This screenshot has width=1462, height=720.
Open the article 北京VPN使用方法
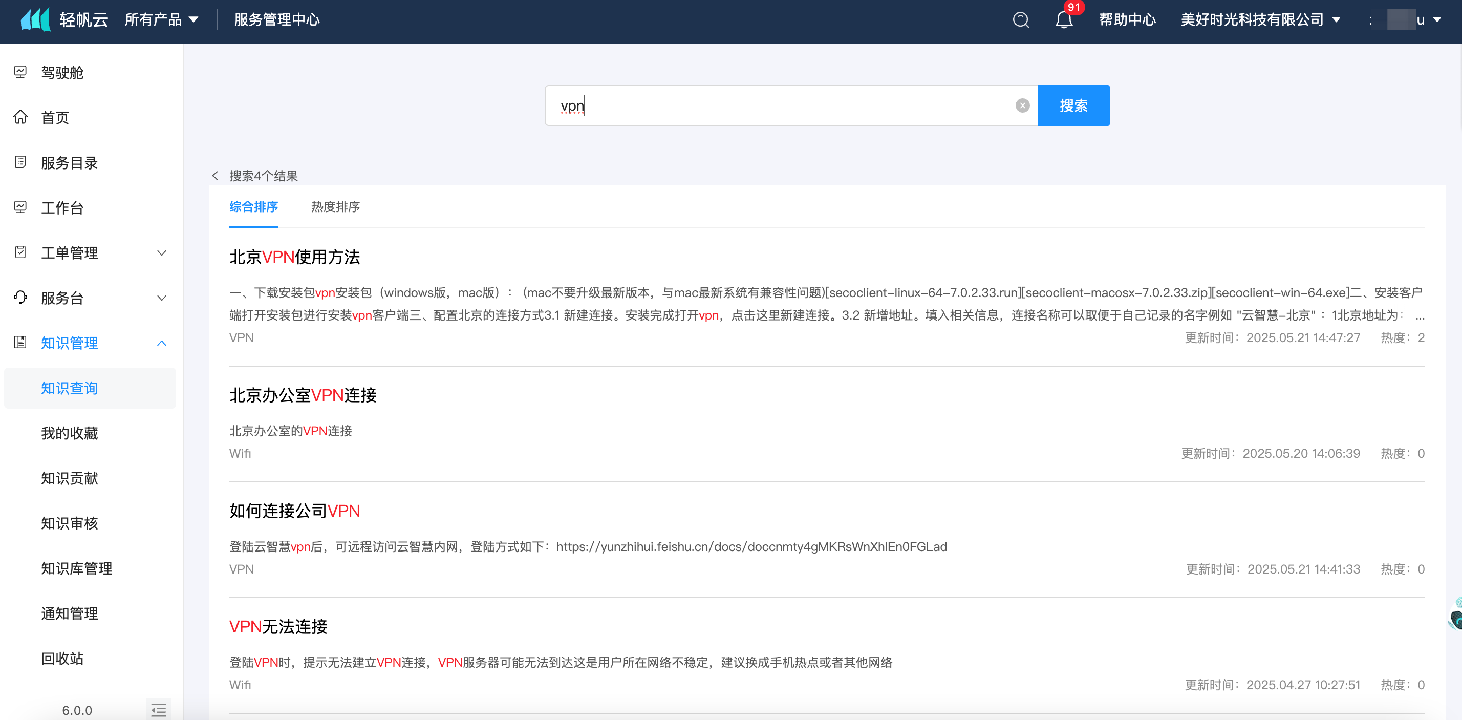294,257
